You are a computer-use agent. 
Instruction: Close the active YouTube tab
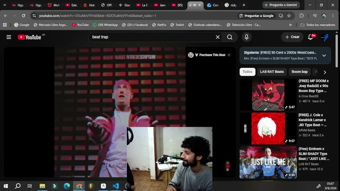200,5
